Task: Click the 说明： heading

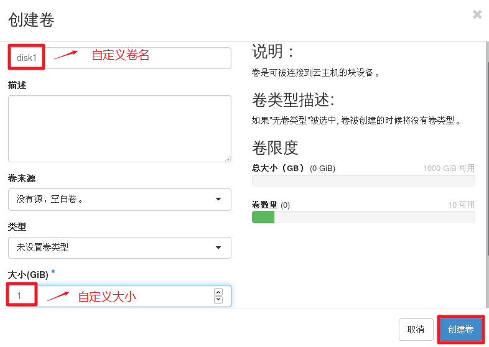Action: pyautogui.click(x=273, y=51)
